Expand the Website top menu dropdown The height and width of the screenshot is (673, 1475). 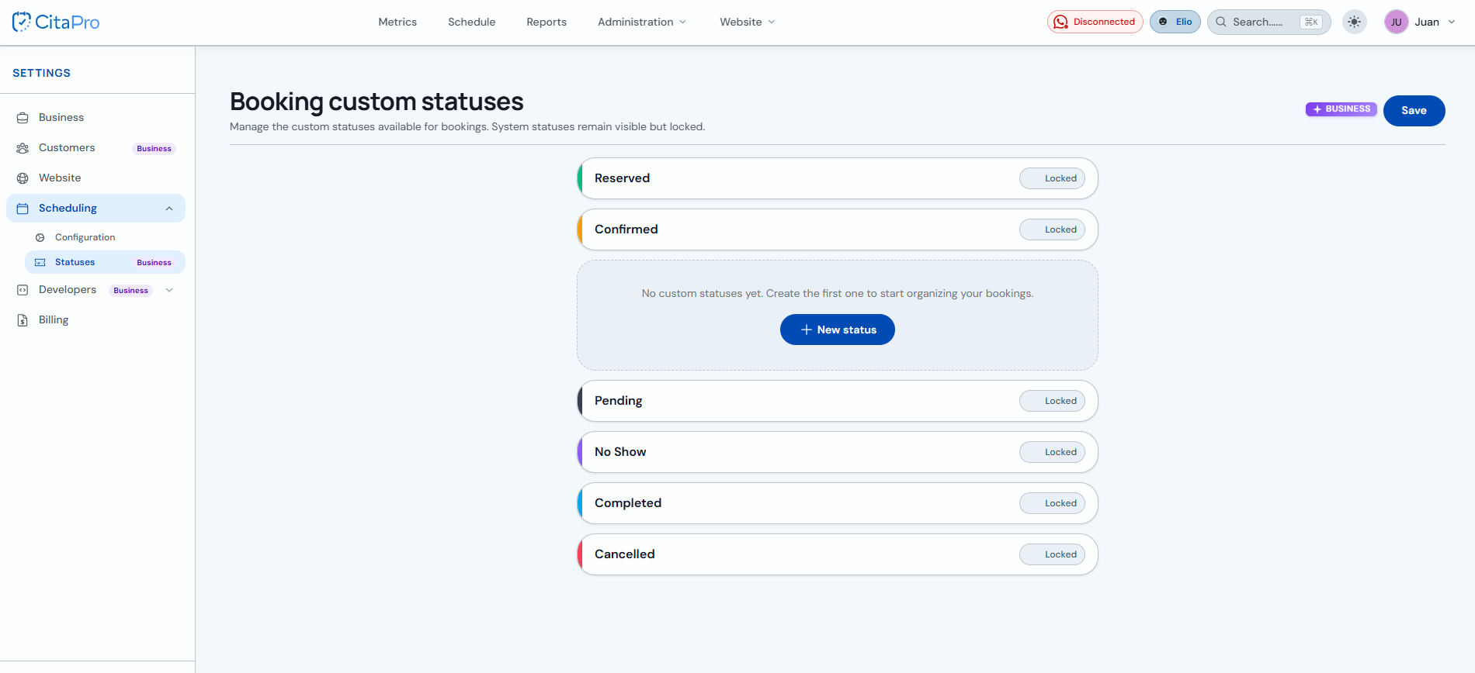pyautogui.click(x=748, y=22)
